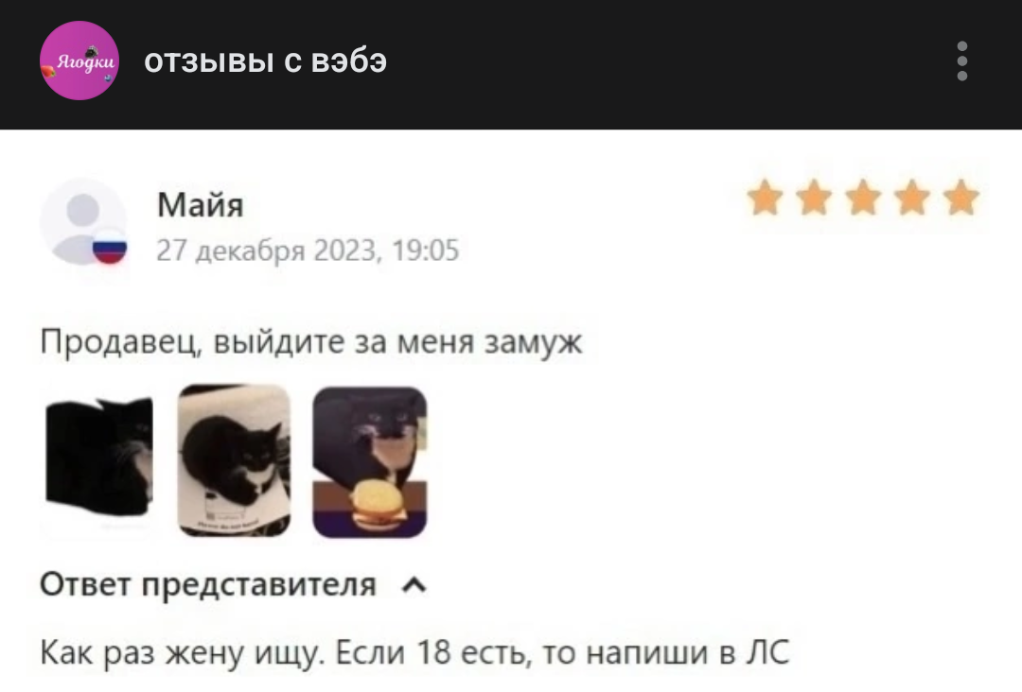Click the dark channel header bar
The image size is (1022, 692).
click(x=511, y=64)
